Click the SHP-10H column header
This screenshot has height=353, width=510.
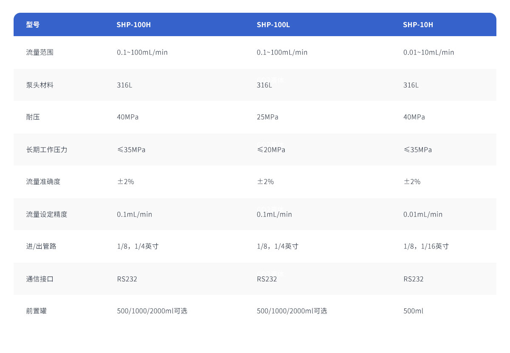pyautogui.click(x=418, y=25)
